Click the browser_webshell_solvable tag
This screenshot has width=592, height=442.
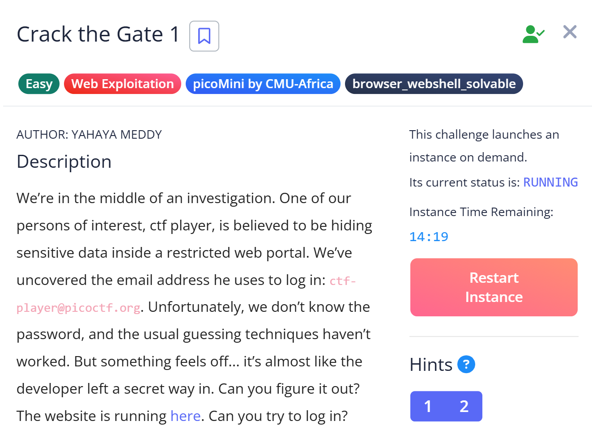pyautogui.click(x=434, y=84)
